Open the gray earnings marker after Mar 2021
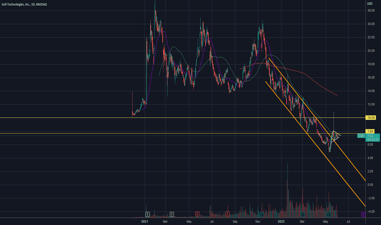Viewport: 381px width, 225px height. coord(172,214)
